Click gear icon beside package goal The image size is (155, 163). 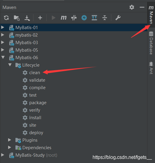(25, 103)
